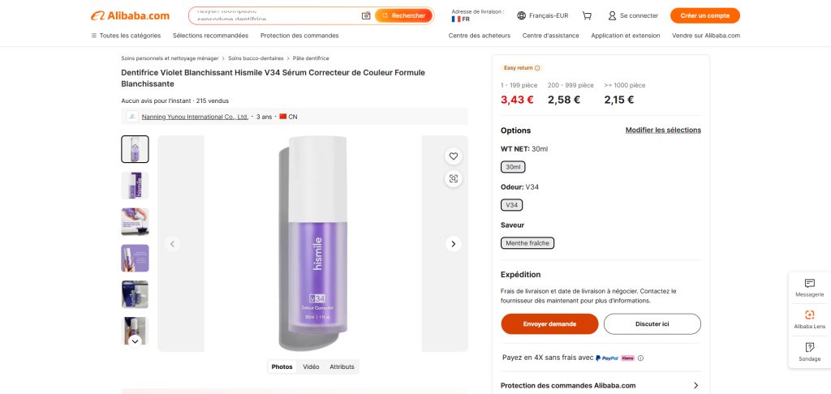
Task: Switch to the Vidéo tab
Action: 311,366
